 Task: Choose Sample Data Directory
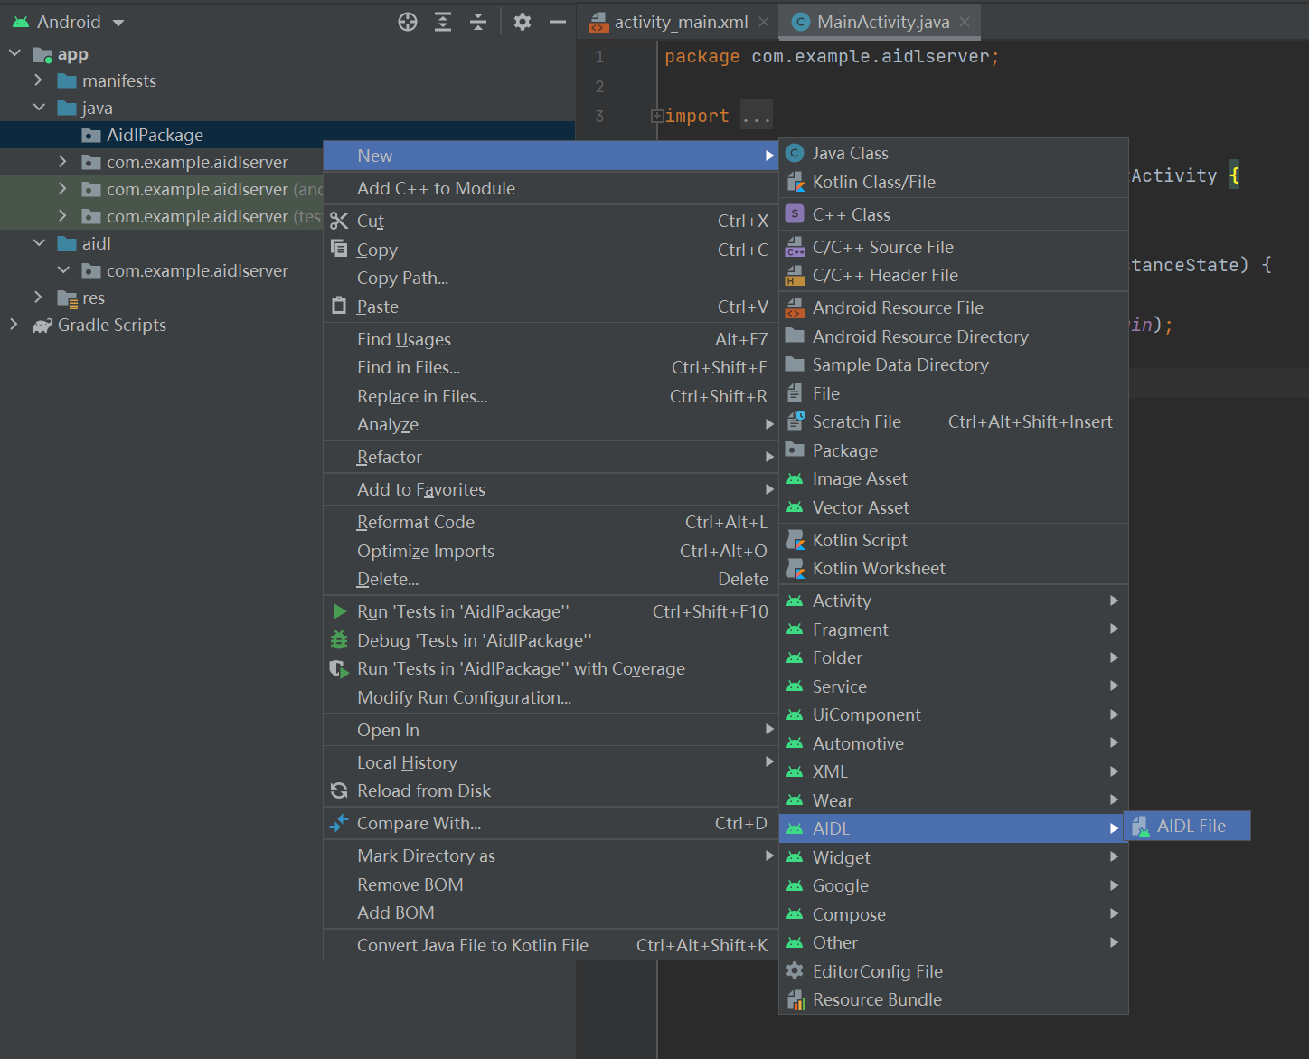954,364
